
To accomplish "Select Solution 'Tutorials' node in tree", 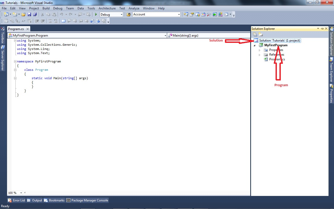I will coord(277,40).
